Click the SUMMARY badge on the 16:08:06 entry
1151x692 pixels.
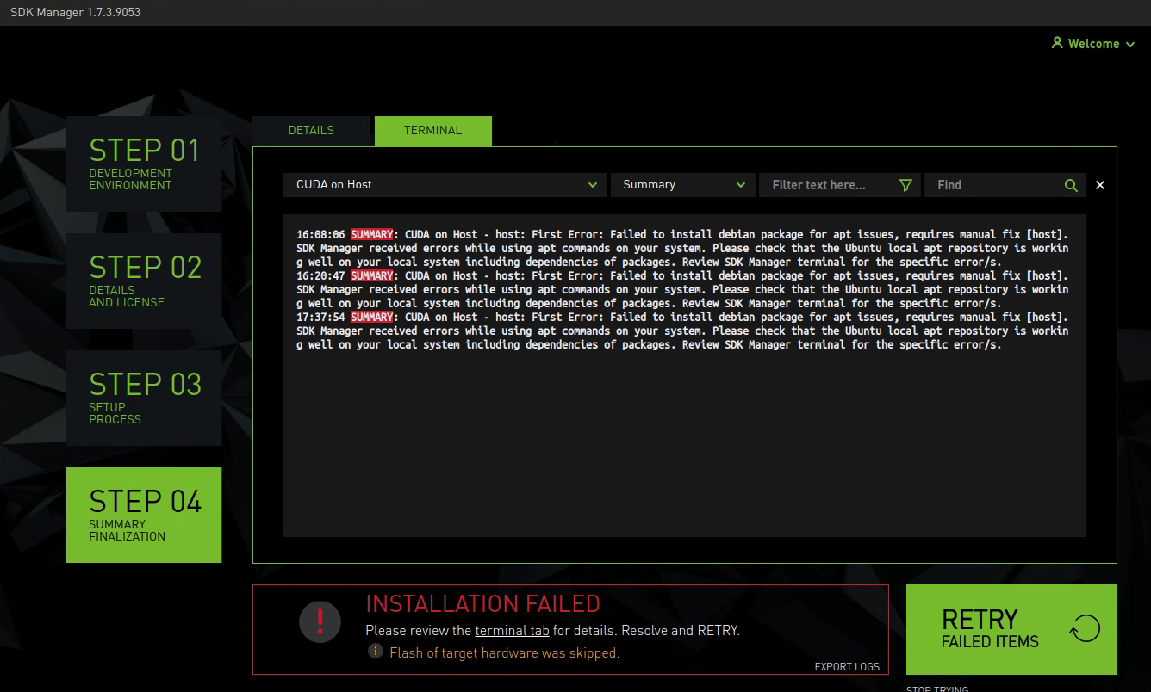point(371,234)
